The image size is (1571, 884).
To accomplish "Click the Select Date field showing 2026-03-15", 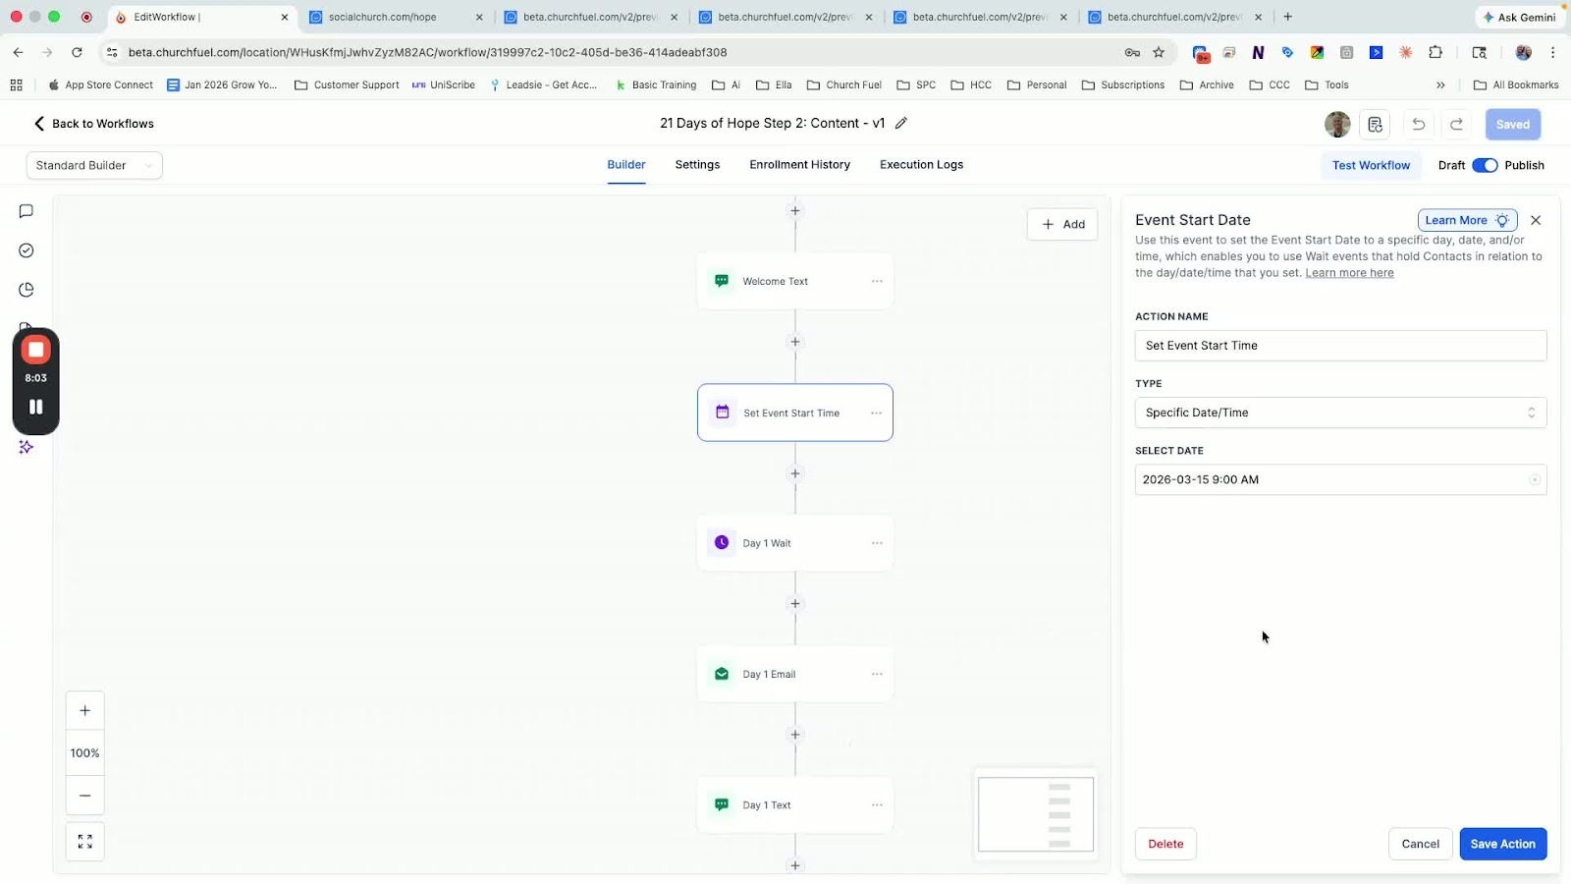I will click(x=1340, y=479).
